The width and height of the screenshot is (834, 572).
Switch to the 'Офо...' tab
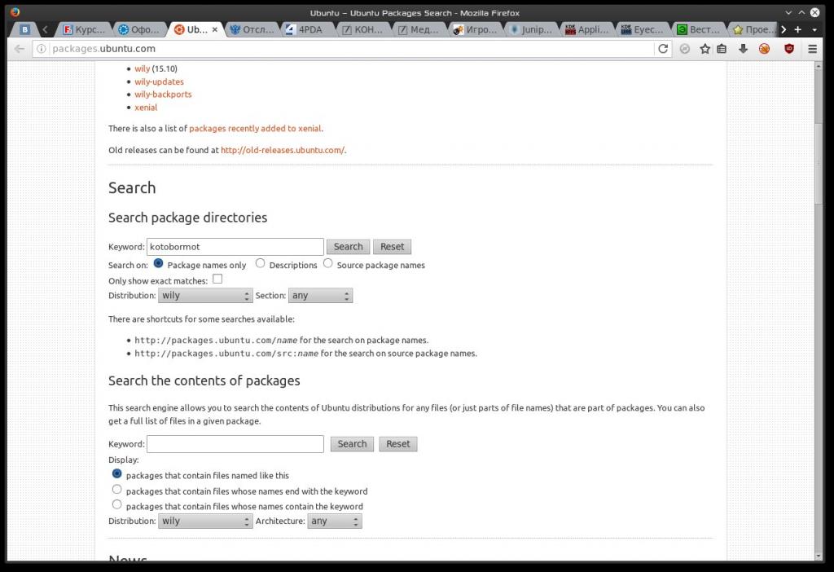[x=139, y=30]
